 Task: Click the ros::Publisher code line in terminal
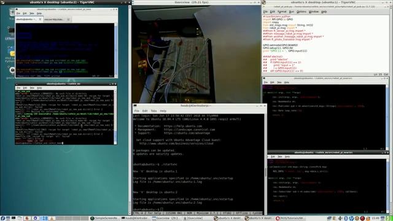318,106
